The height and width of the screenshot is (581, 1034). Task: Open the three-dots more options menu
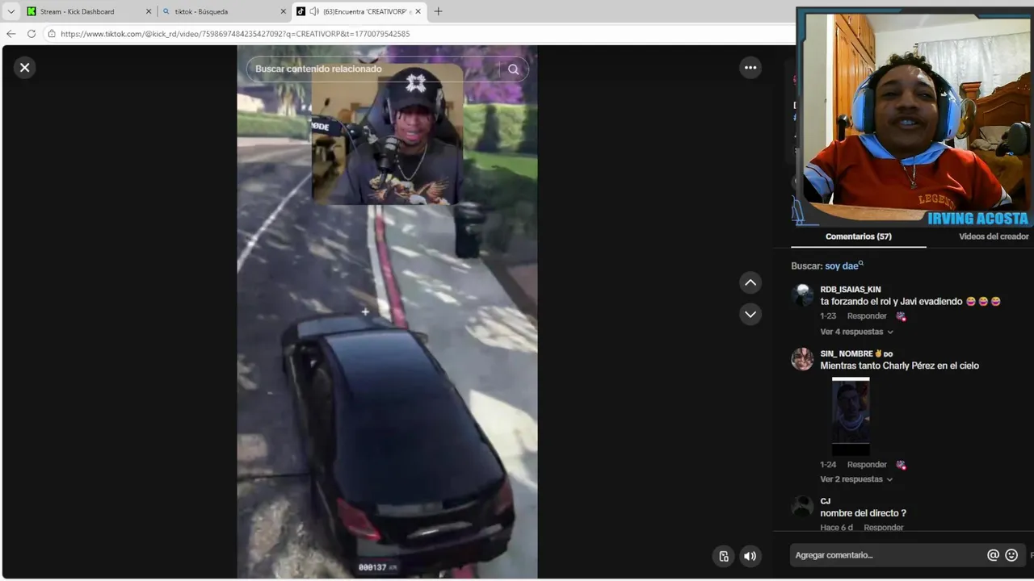pyautogui.click(x=750, y=68)
